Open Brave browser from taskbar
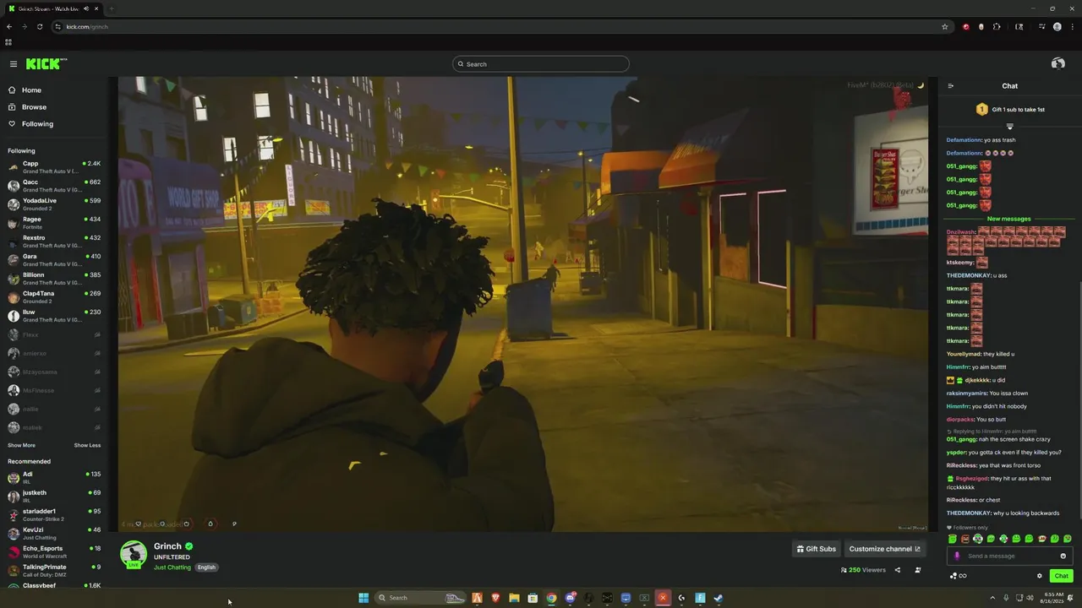This screenshot has width=1082, height=608. [x=495, y=598]
